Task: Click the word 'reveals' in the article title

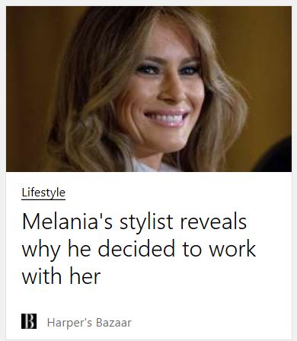Action: point(213,221)
